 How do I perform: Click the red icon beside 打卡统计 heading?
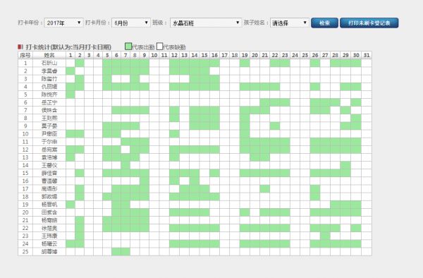(x=20, y=47)
